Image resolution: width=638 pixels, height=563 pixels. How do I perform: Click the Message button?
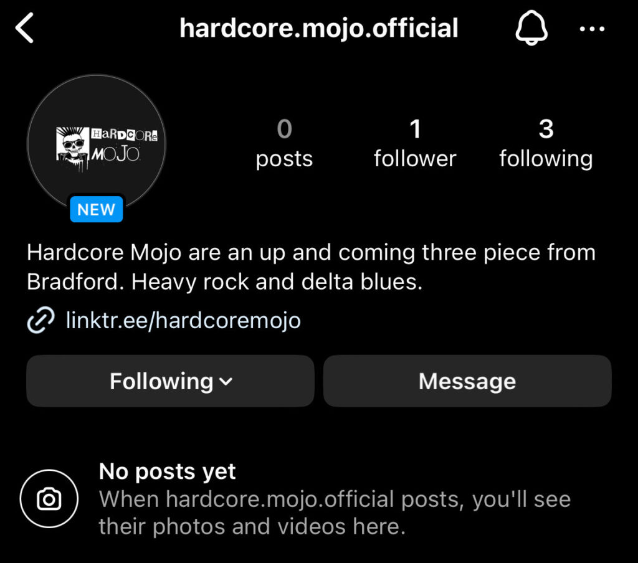click(467, 381)
